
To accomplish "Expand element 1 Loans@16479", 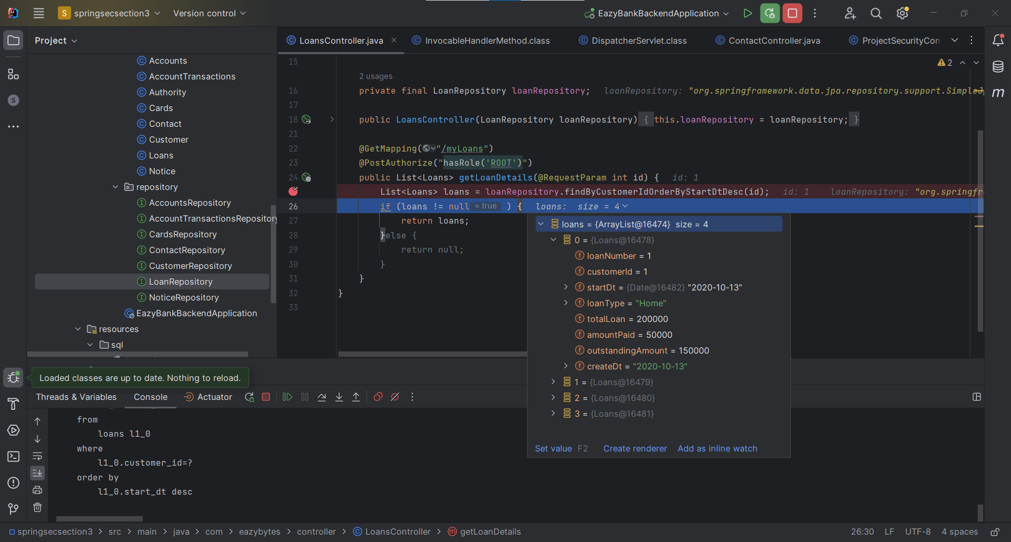I will pos(553,382).
